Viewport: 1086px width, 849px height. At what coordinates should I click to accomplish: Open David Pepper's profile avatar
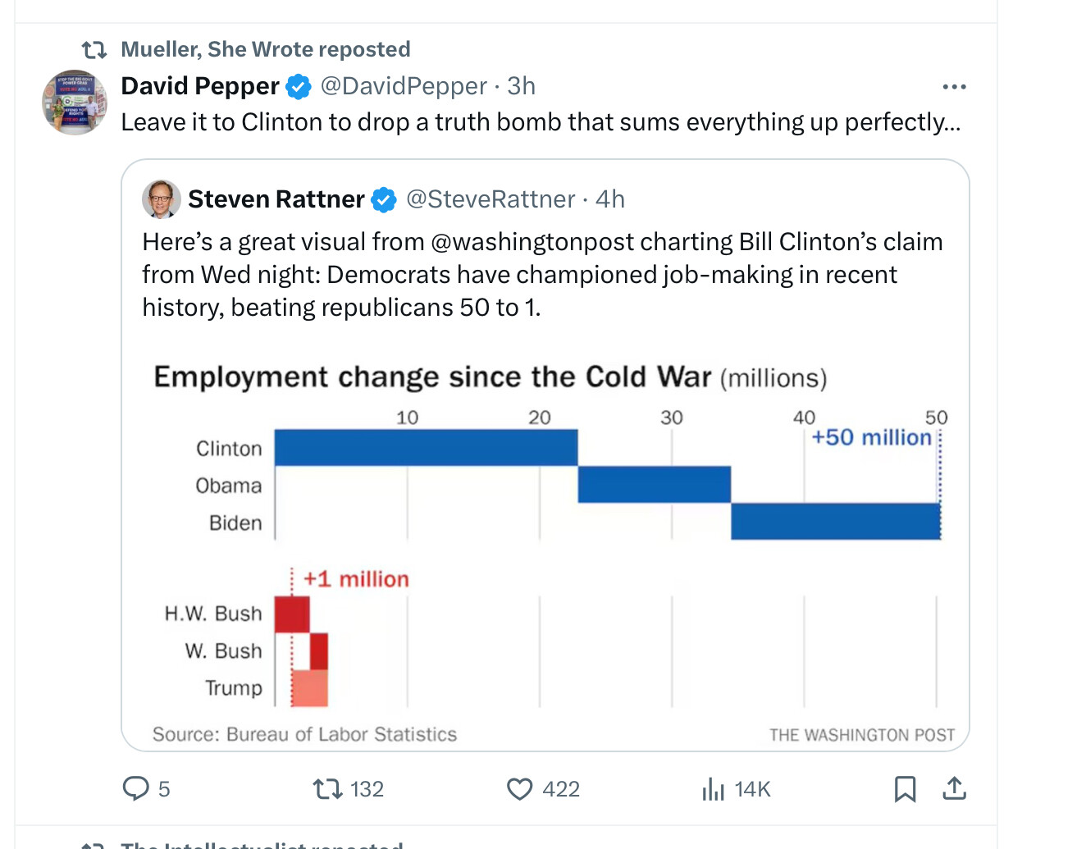pos(75,103)
